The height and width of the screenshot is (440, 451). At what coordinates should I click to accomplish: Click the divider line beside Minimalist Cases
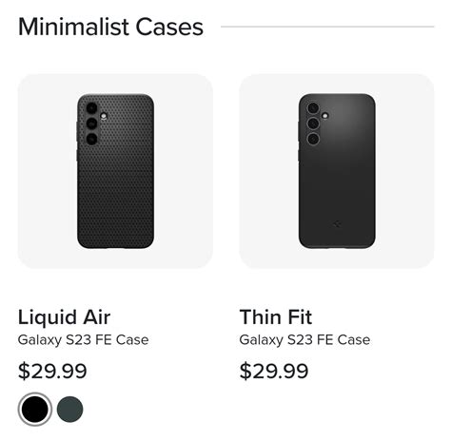(327, 27)
